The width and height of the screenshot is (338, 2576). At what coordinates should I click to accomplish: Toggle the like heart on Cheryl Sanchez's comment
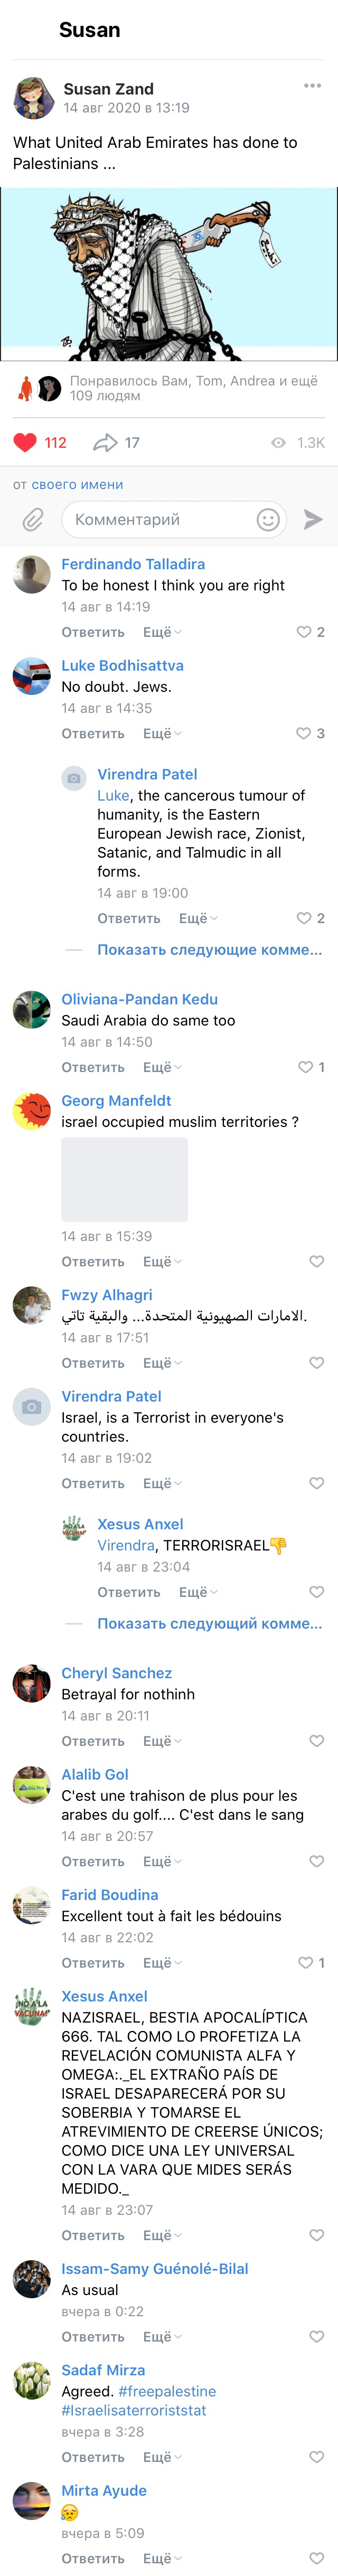click(x=316, y=1741)
